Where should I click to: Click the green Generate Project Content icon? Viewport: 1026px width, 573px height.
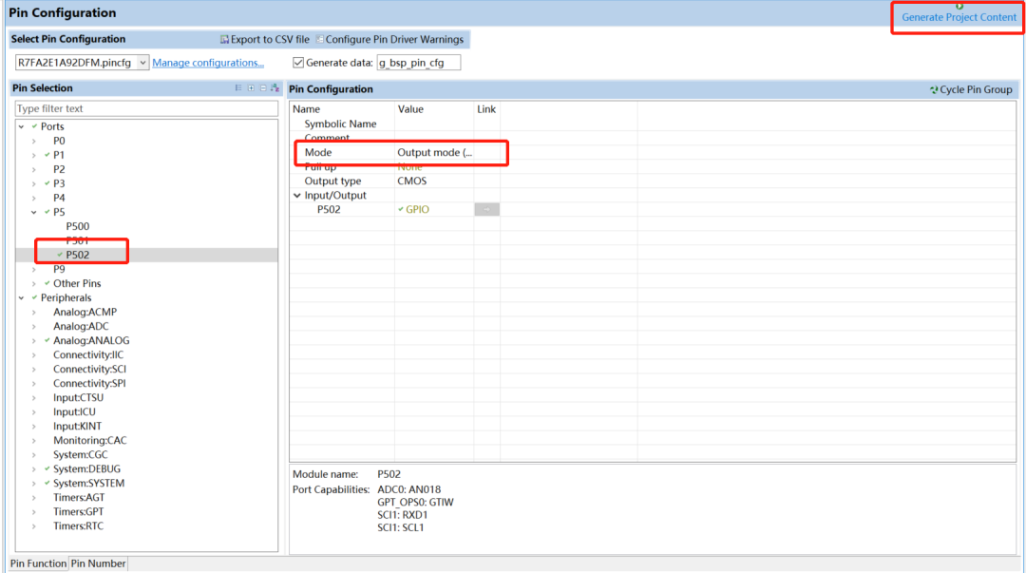point(959,6)
